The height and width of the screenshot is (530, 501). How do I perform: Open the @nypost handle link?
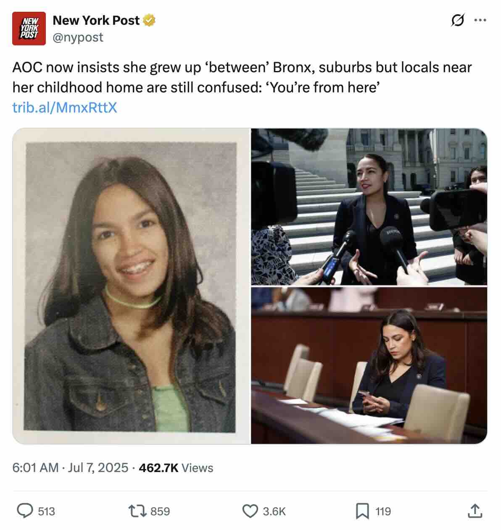78,37
